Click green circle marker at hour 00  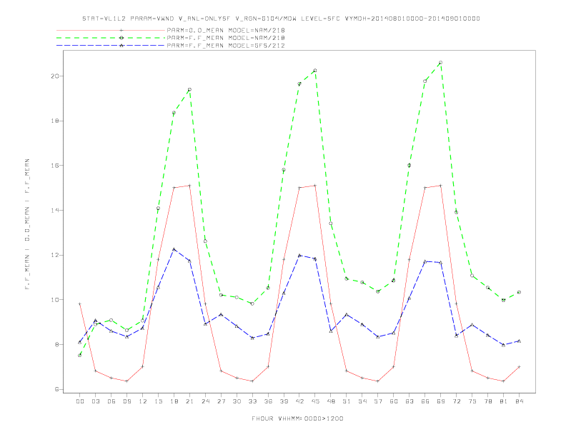[x=80, y=355]
